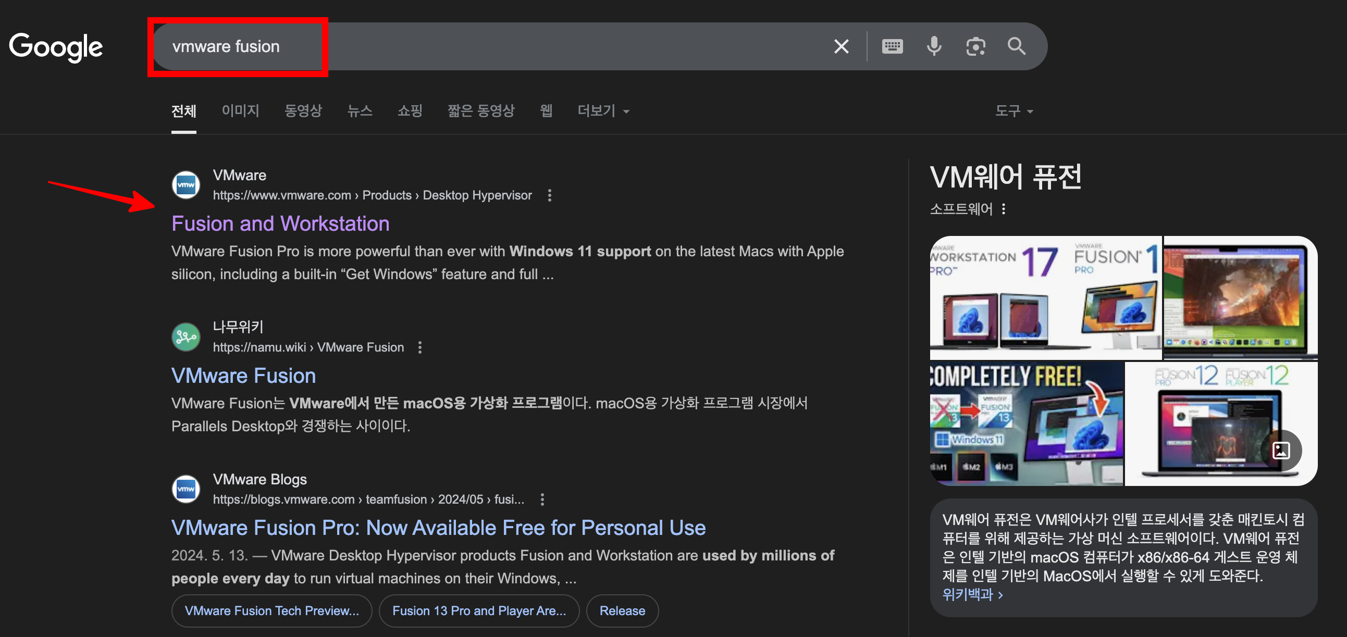Image resolution: width=1347 pixels, height=637 pixels.
Task: Switch to the 동영상 tab
Action: click(x=303, y=111)
